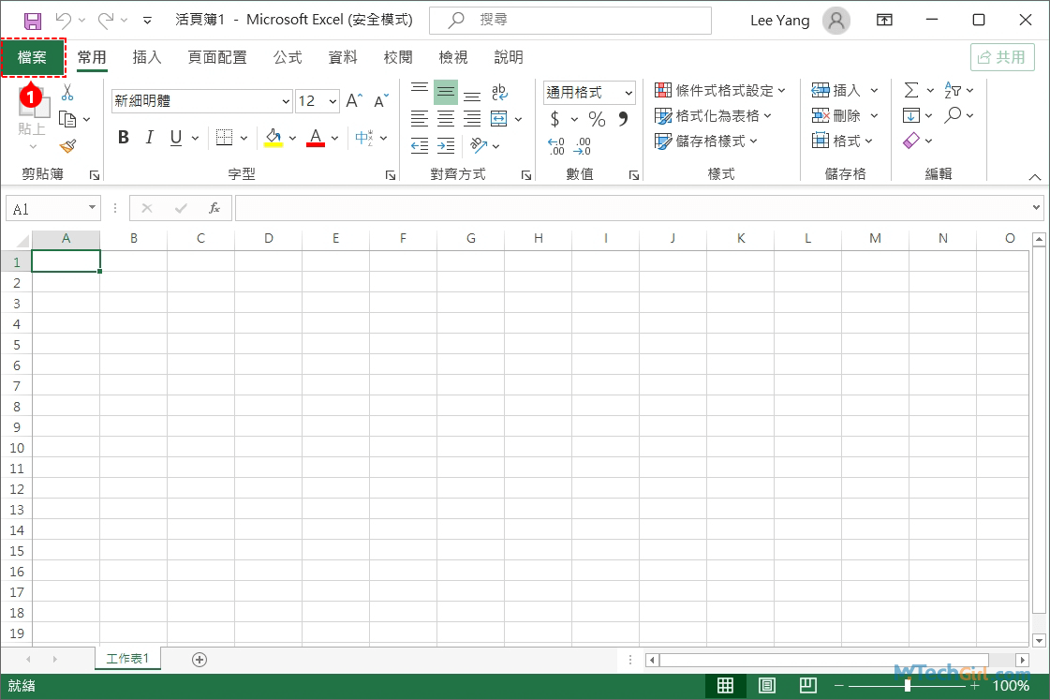Click the AutoSum sigma icon
1050x700 pixels.
[x=910, y=90]
